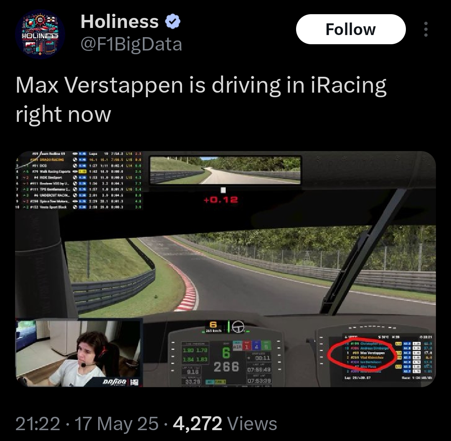Click the tweet text about Max Verstappen
Image resolution: width=451 pixels, height=441 pixels.
[x=201, y=99]
